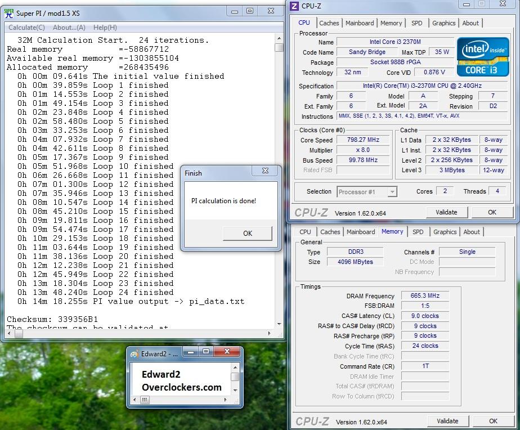Click the Command Rate value 1T
Screen dimensions: 520x430
pyautogui.click(x=425, y=366)
